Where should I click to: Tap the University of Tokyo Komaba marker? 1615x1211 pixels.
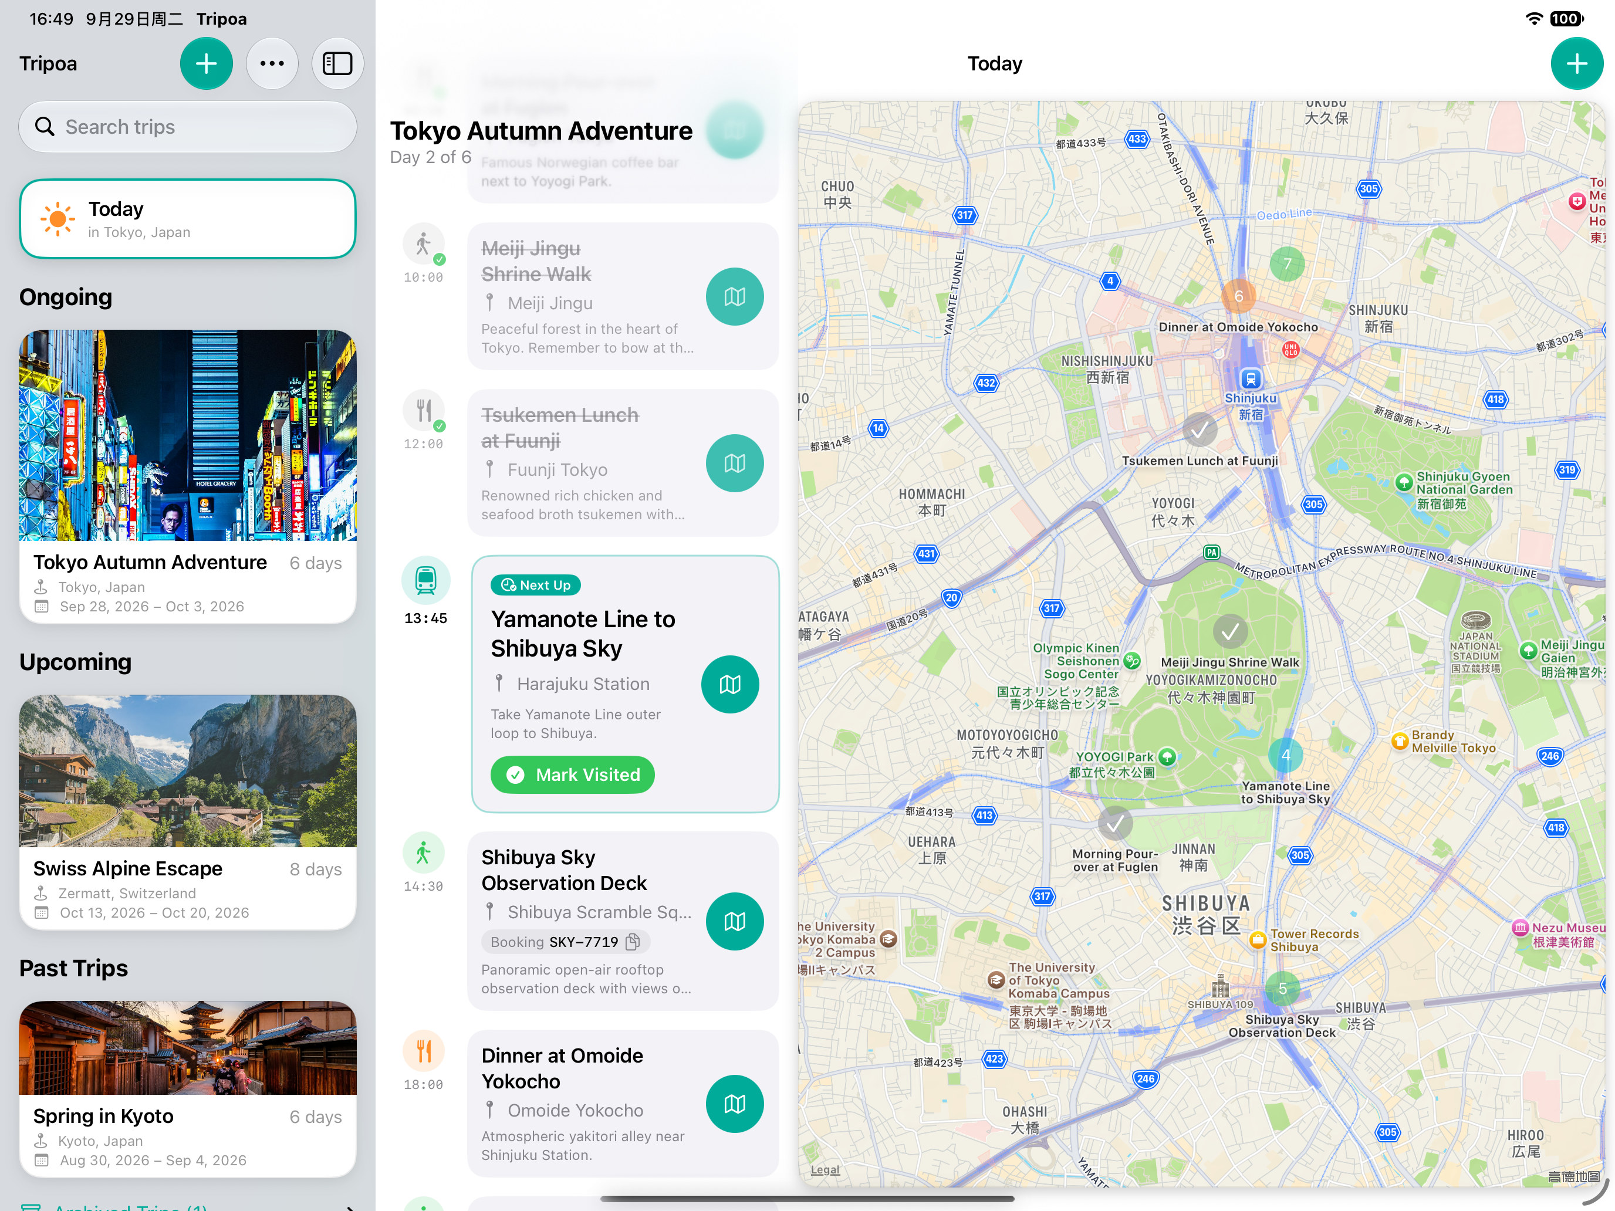click(x=996, y=980)
